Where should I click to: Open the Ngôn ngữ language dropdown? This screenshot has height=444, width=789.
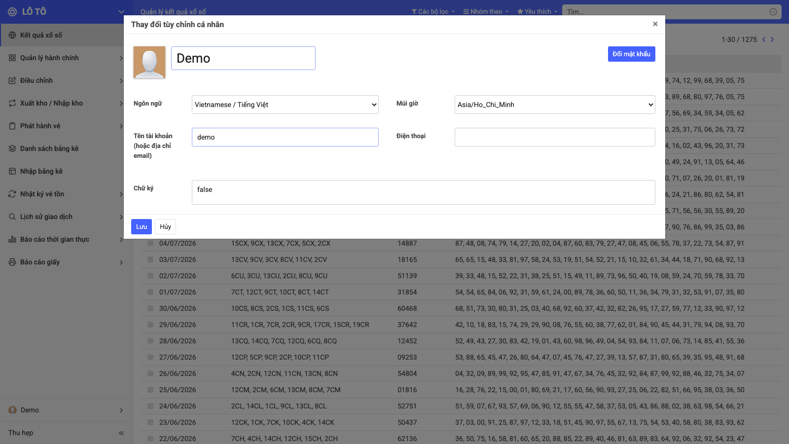click(x=285, y=105)
